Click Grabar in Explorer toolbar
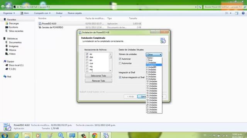 (59, 13)
